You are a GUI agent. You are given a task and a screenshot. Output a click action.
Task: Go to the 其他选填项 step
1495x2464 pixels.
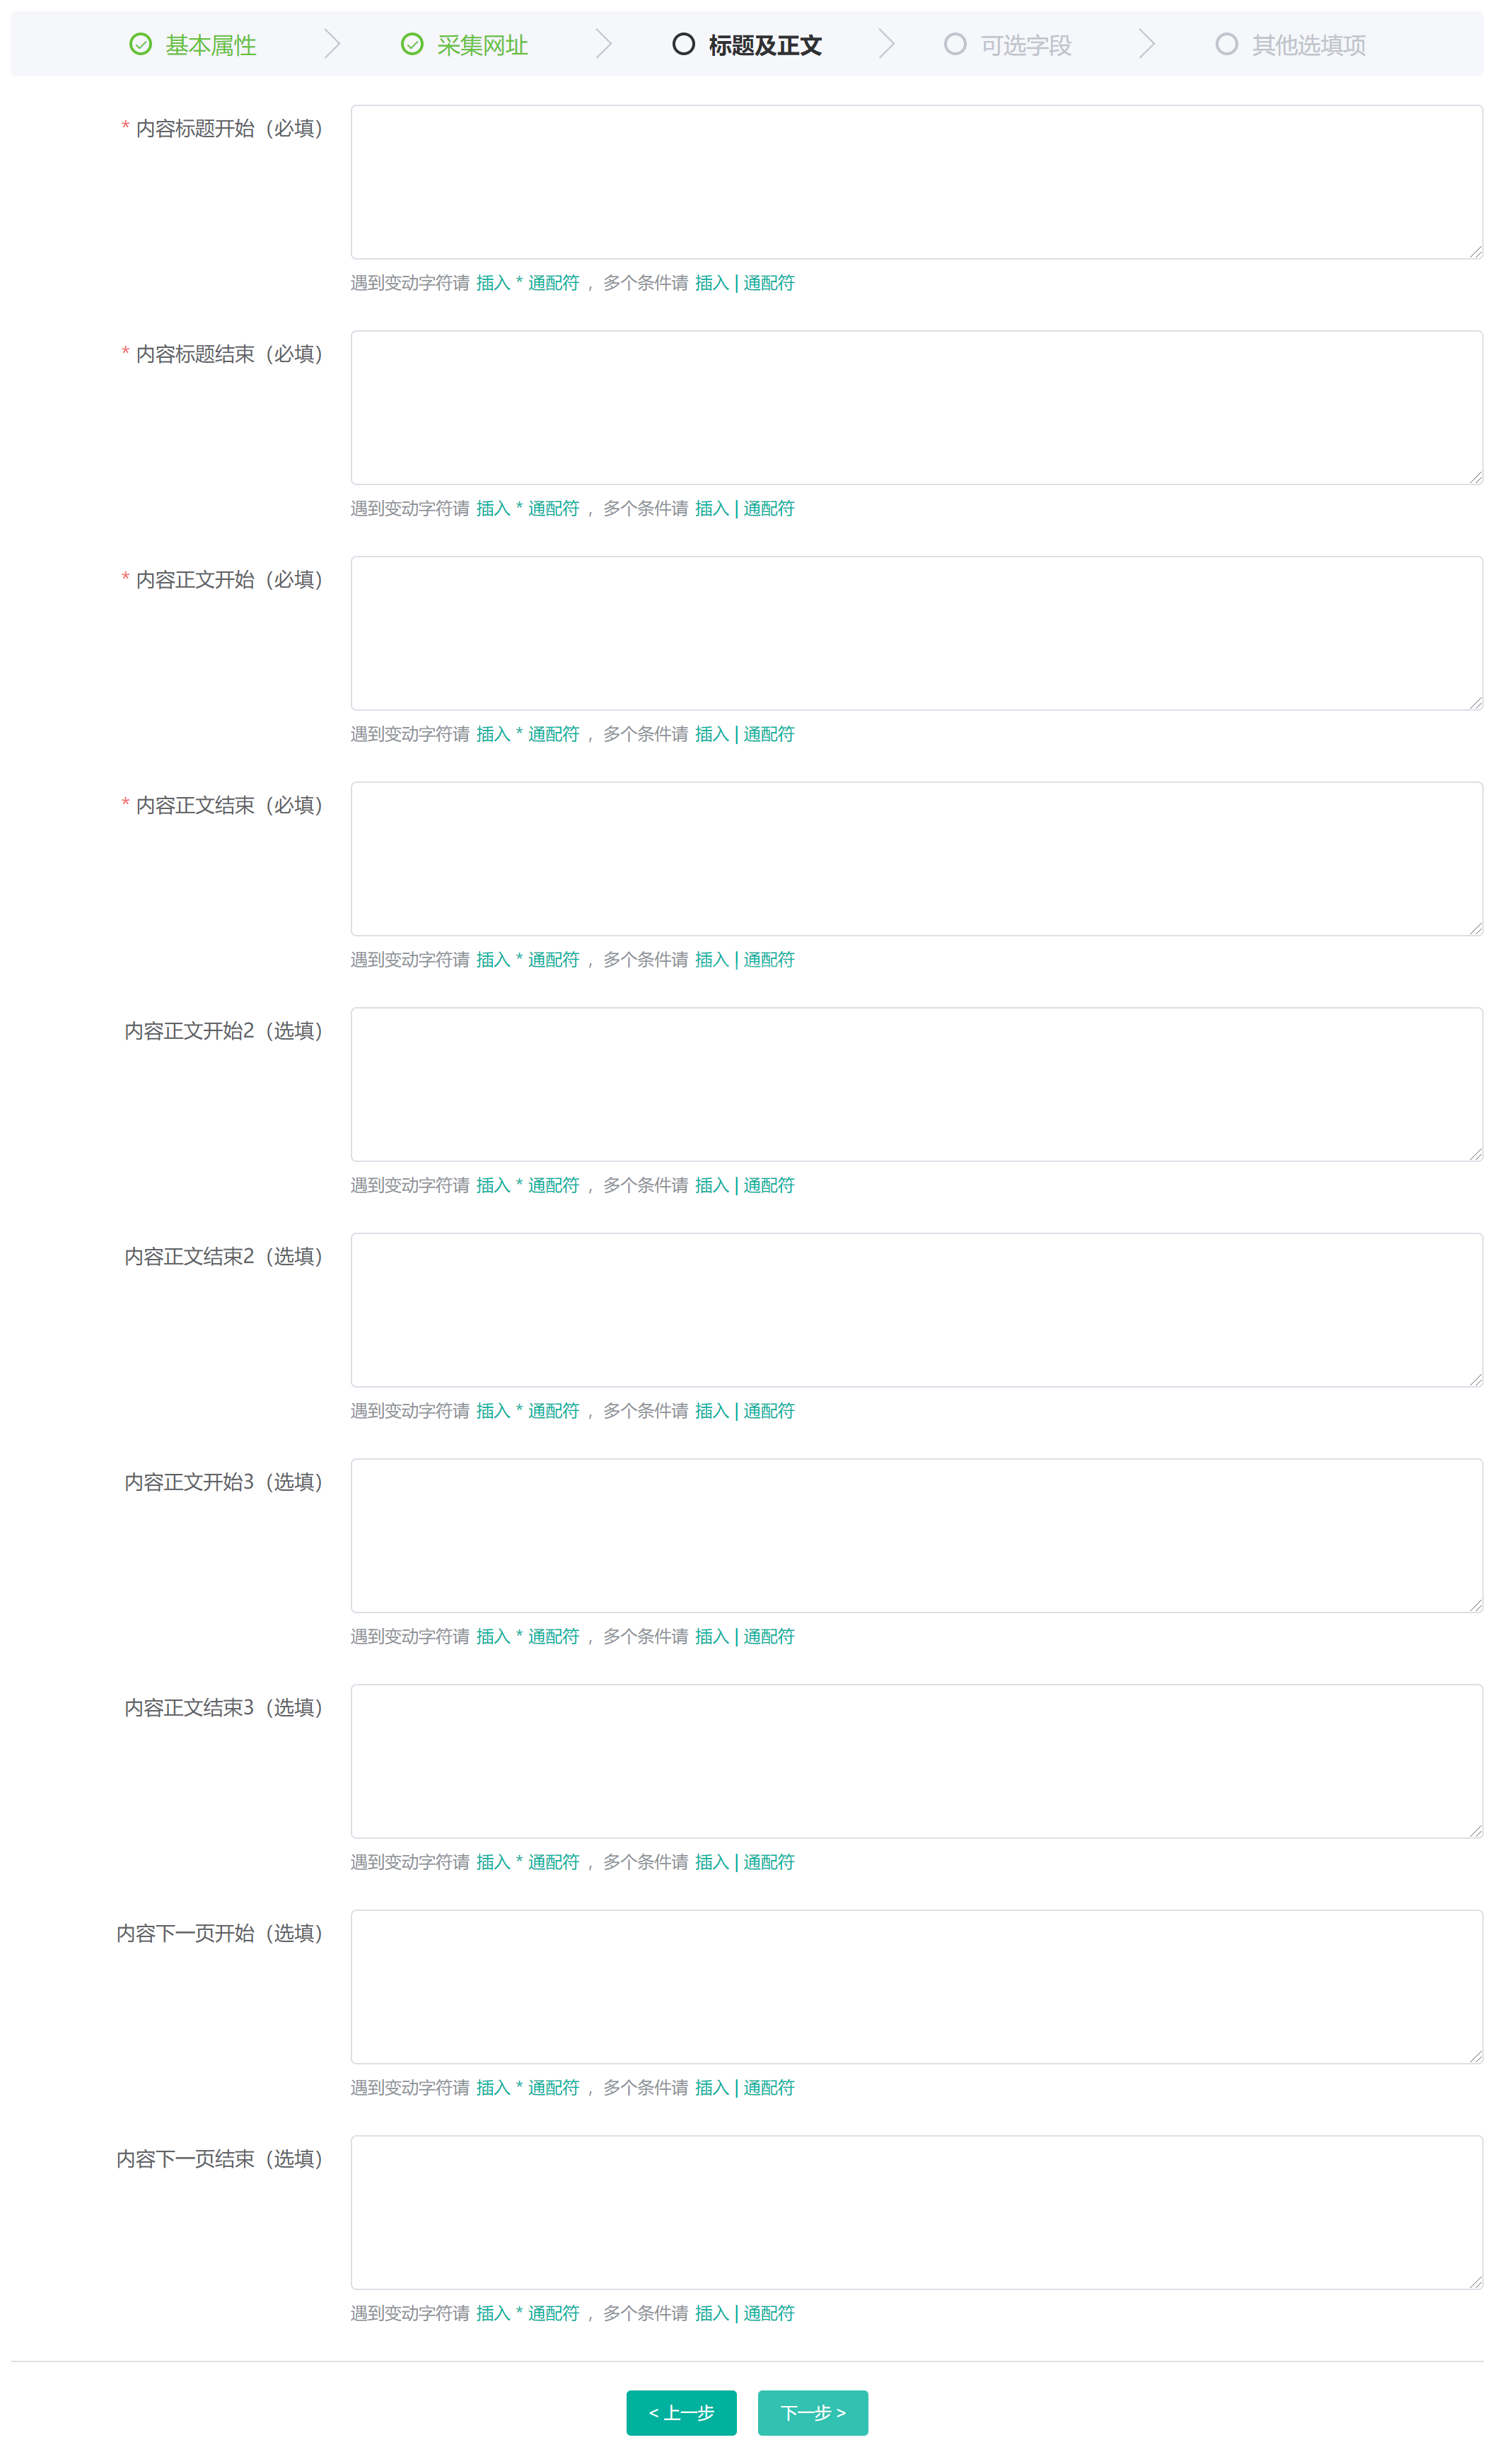click(1308, 45)
